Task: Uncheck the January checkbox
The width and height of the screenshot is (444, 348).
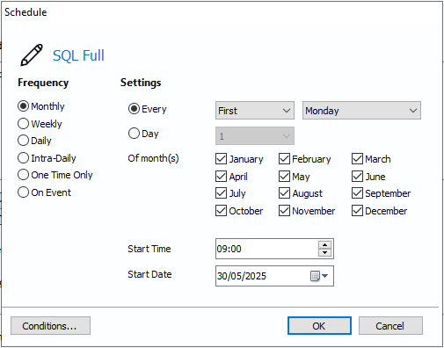Action: point(221,159)
